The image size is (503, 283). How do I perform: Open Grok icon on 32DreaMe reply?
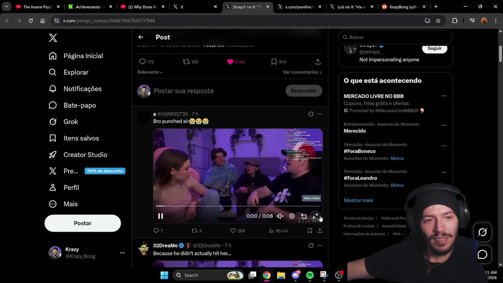coord(311,246)
